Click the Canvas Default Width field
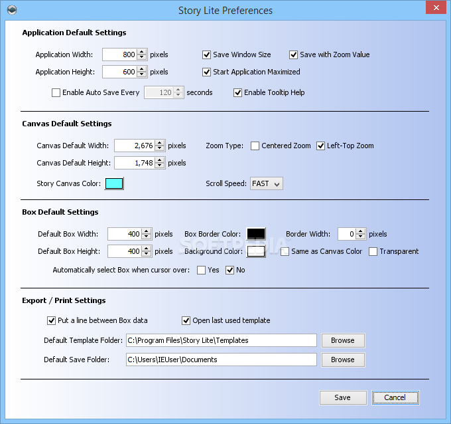This screenshot has width=451, height=424. [x=135, y=146]
